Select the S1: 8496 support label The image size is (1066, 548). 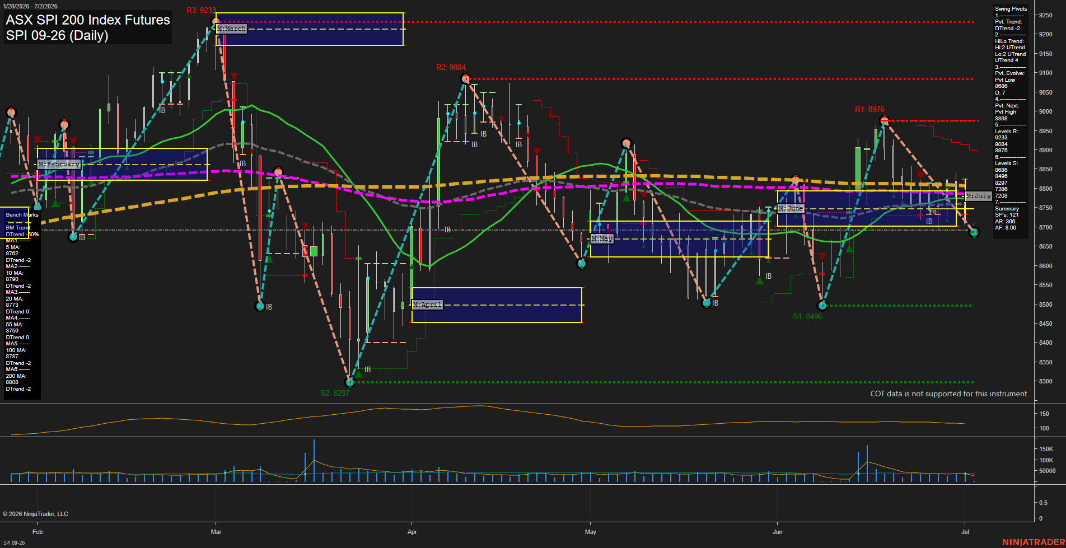(807, 317)
